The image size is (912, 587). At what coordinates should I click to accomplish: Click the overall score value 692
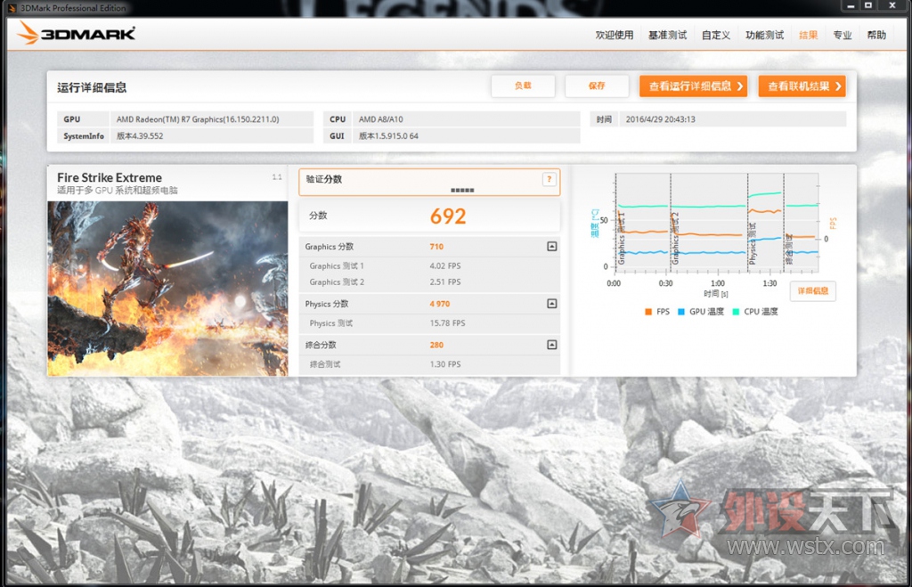click(x=448, y=216)
